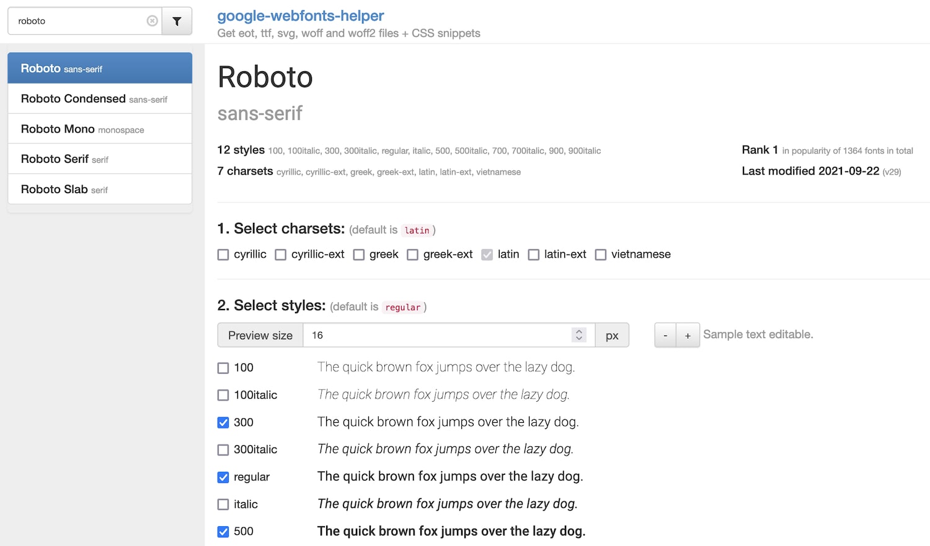Select Roboto Mono from the font list

(99, 129)
